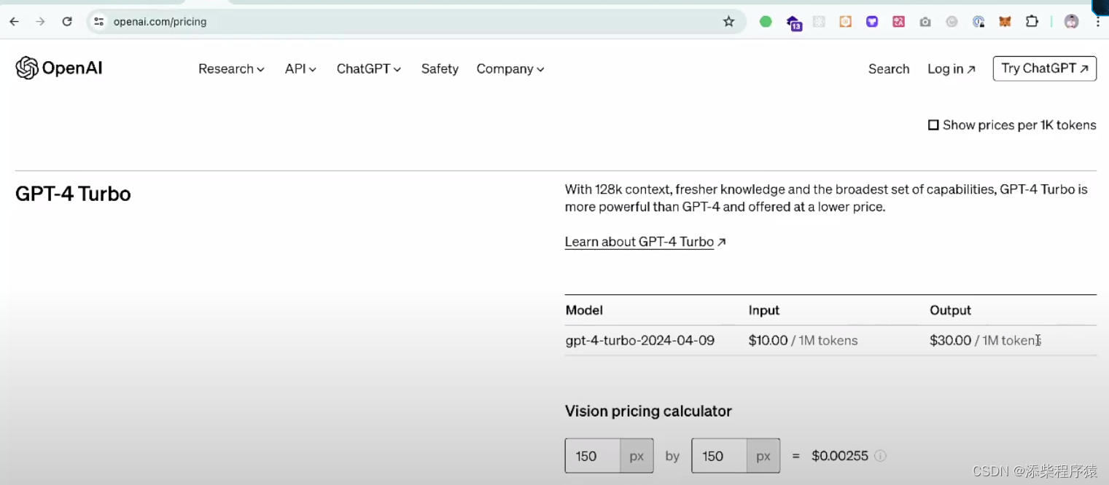Reload the page with the refresh icon

tap(67, 22)
